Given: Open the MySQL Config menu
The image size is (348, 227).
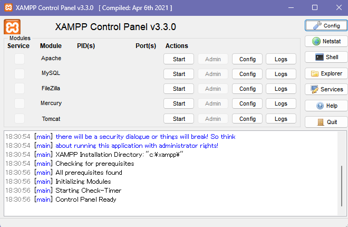Looking at the screenshot, I should pyautogui.click(x=247, y=74).
